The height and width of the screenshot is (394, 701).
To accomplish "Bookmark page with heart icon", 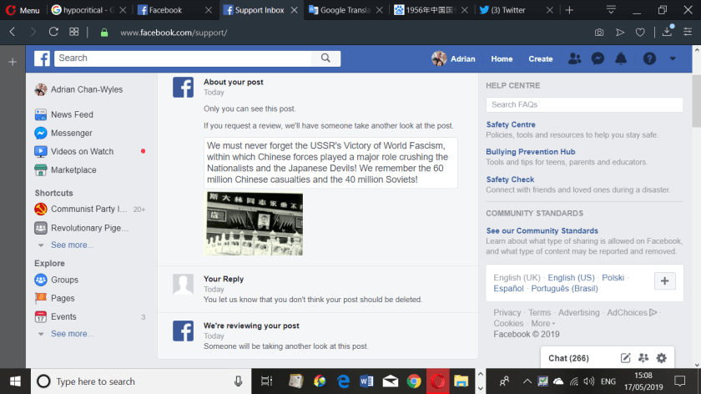I will (640, 33).
